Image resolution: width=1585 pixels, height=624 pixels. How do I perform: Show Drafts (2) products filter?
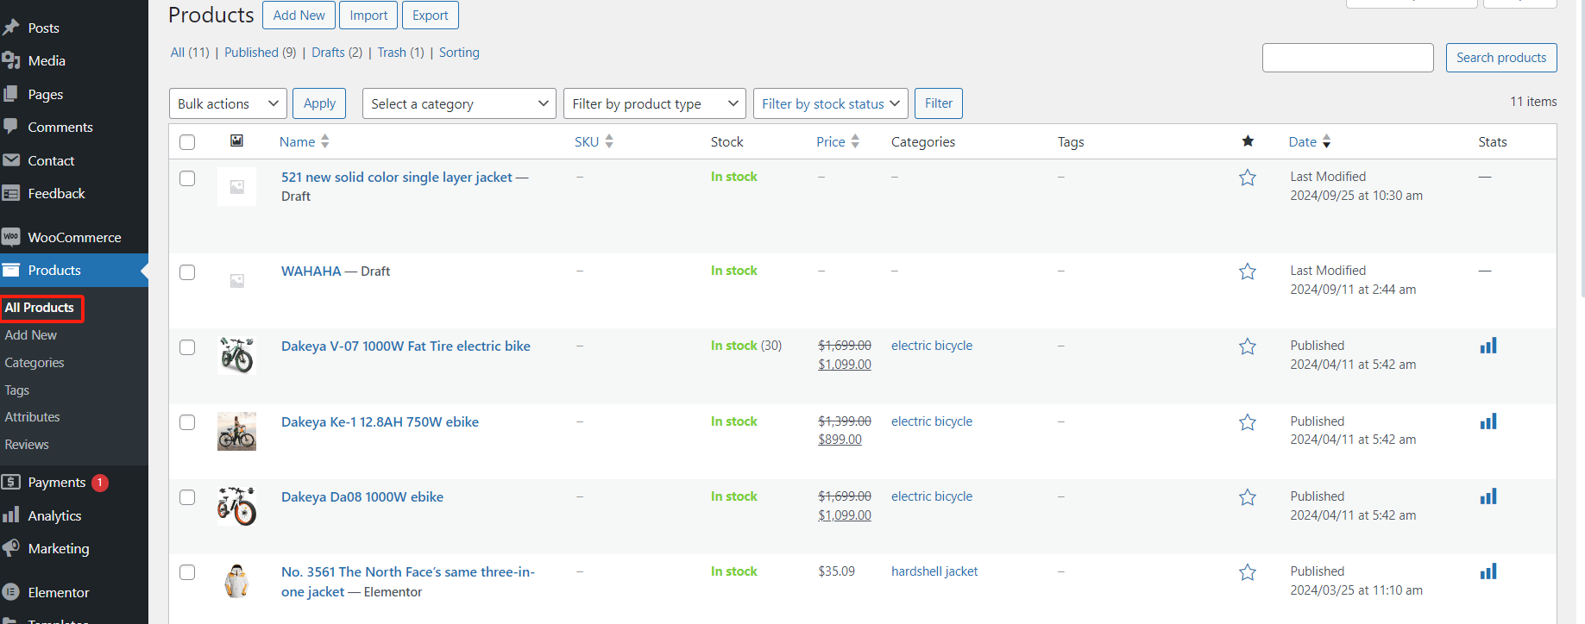point(336,53)
